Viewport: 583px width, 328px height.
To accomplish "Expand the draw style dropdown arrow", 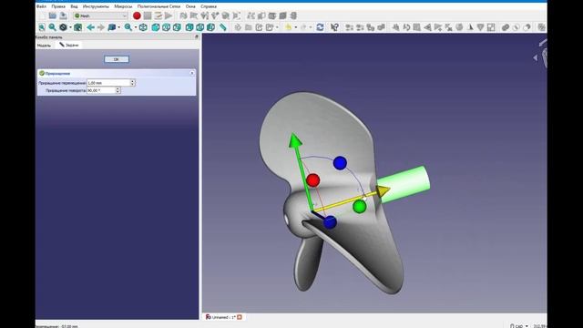I will (x=70, y=27).
